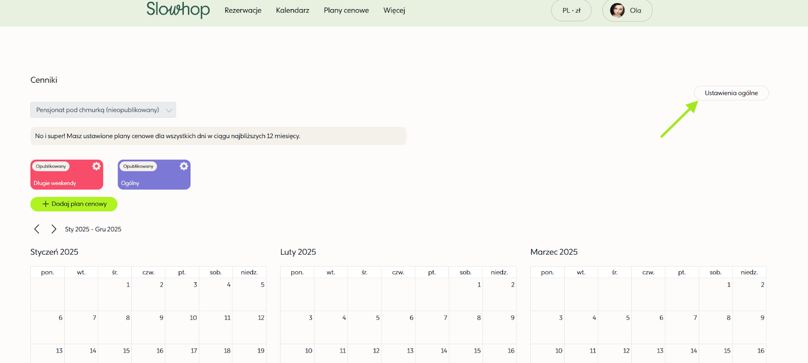Open settings gear on Ogólny plan
808x363 pixels.
coord(184,166)
